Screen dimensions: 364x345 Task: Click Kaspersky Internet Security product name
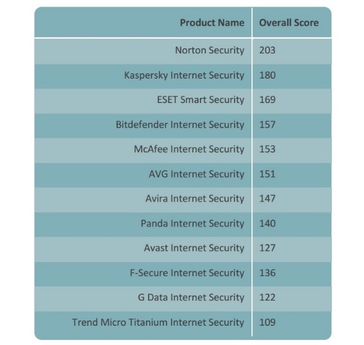point(184,75)
